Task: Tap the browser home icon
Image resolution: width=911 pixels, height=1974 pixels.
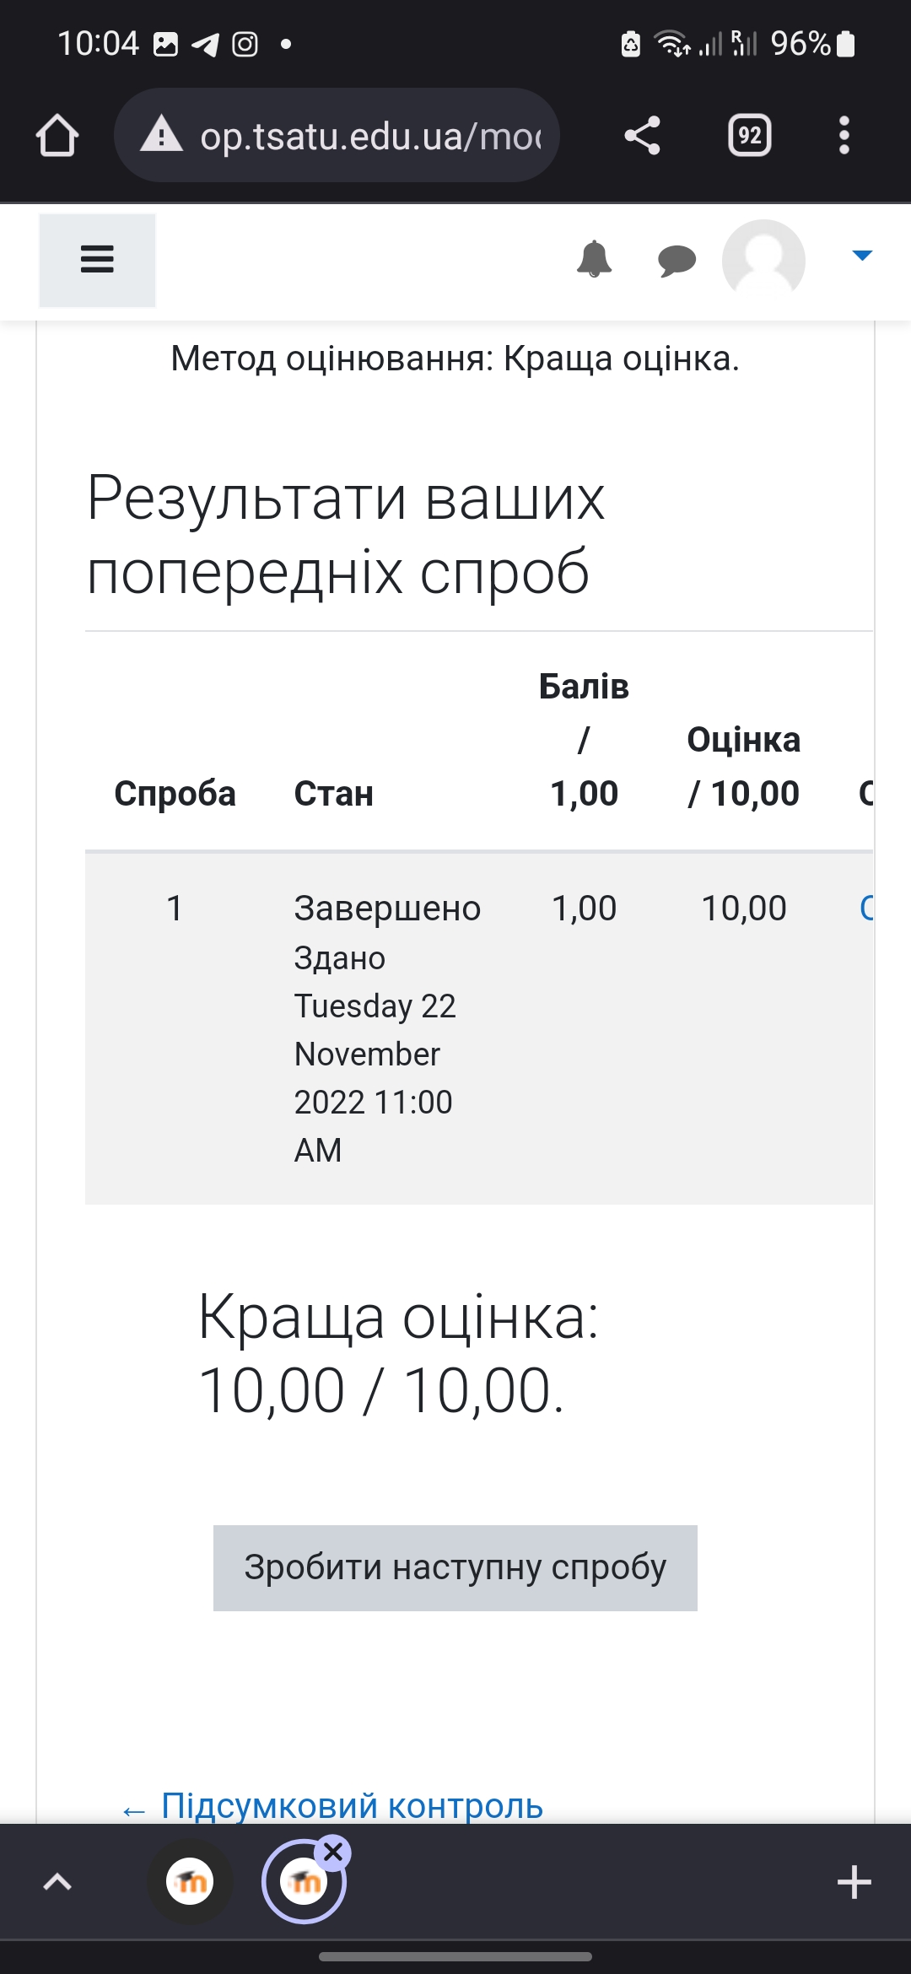Action: point(57,136)
